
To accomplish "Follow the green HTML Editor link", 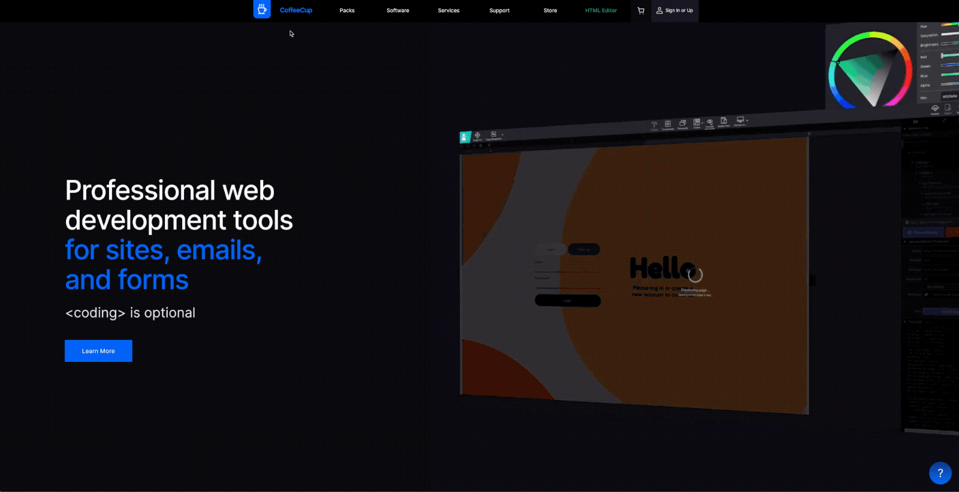I will click(x=601, y=11).
